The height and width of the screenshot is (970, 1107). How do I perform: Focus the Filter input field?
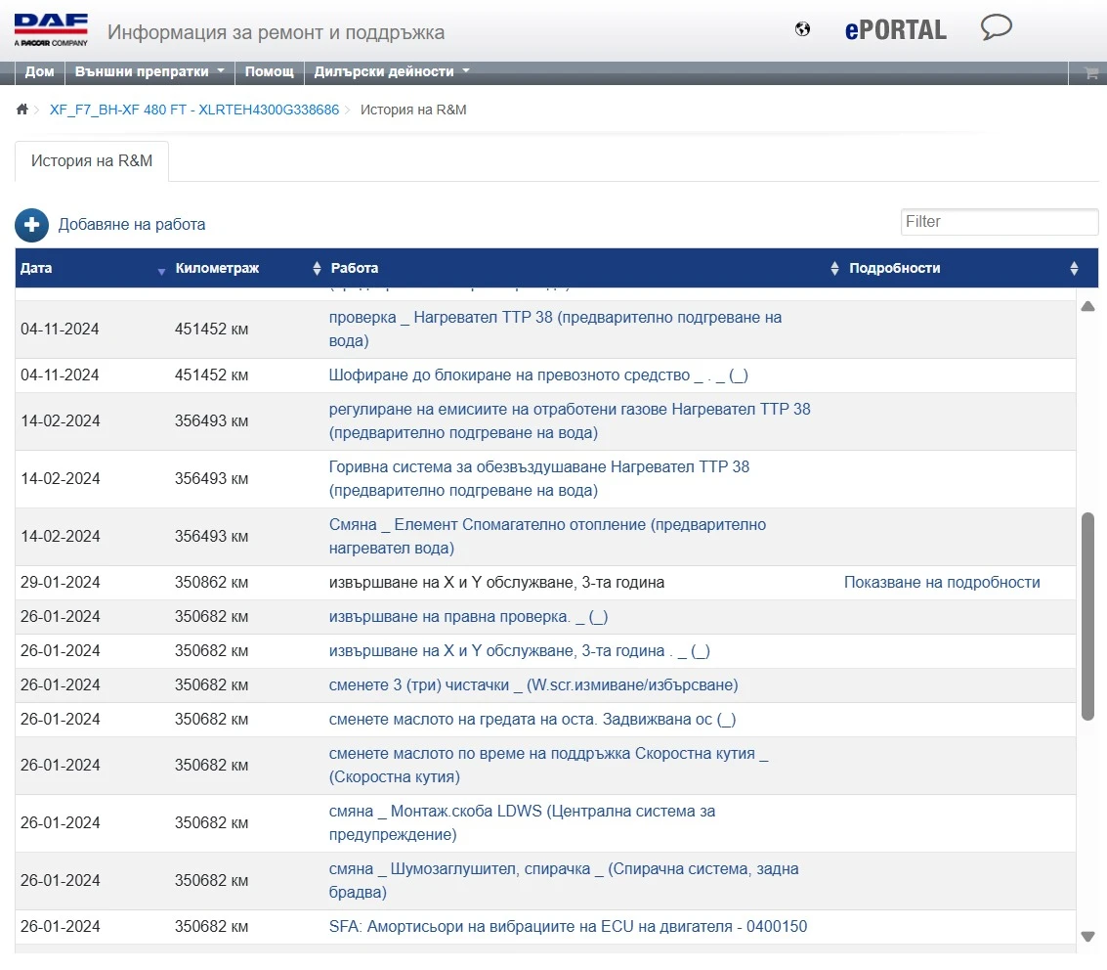(x=999, y=222)
